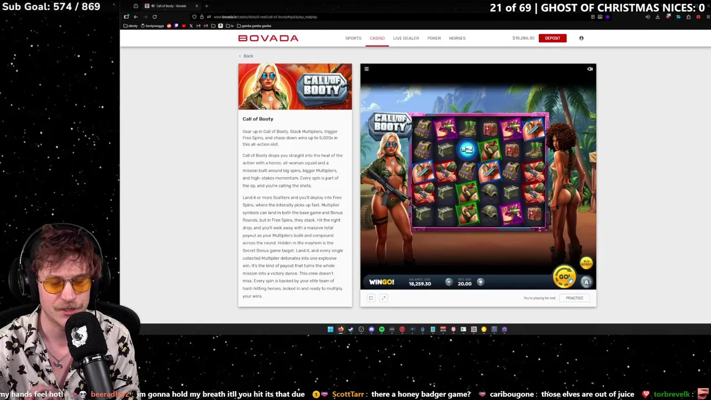Open Spotify from the taskbar
711x400 pixels.
pos(382,329)
